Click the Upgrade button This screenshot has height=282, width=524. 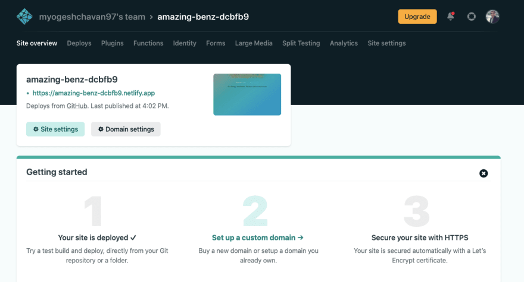click(x=417, y=17)
